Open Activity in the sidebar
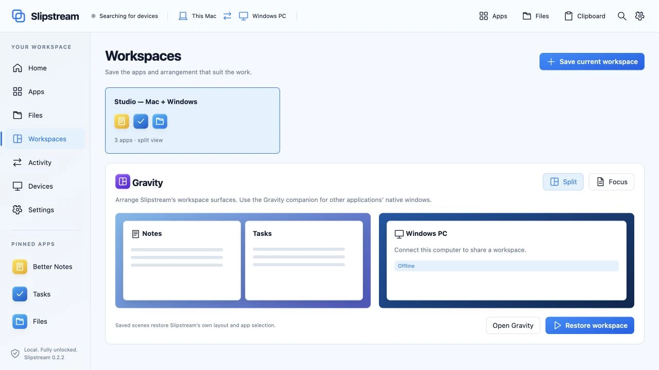This screenshot has width=659, height=370. [45, 162]
